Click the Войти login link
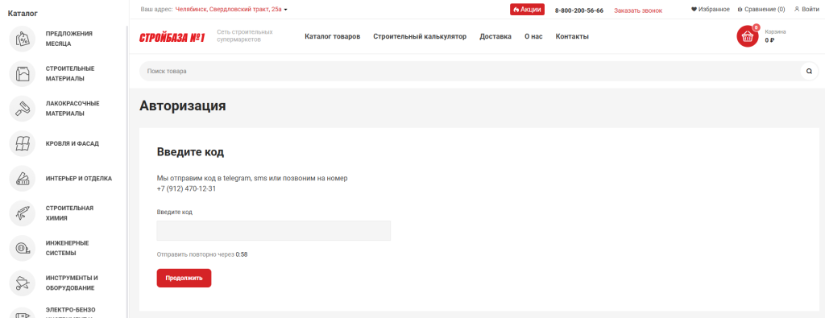The height and width of the screenshot is (318, 825). coord(810,10)
